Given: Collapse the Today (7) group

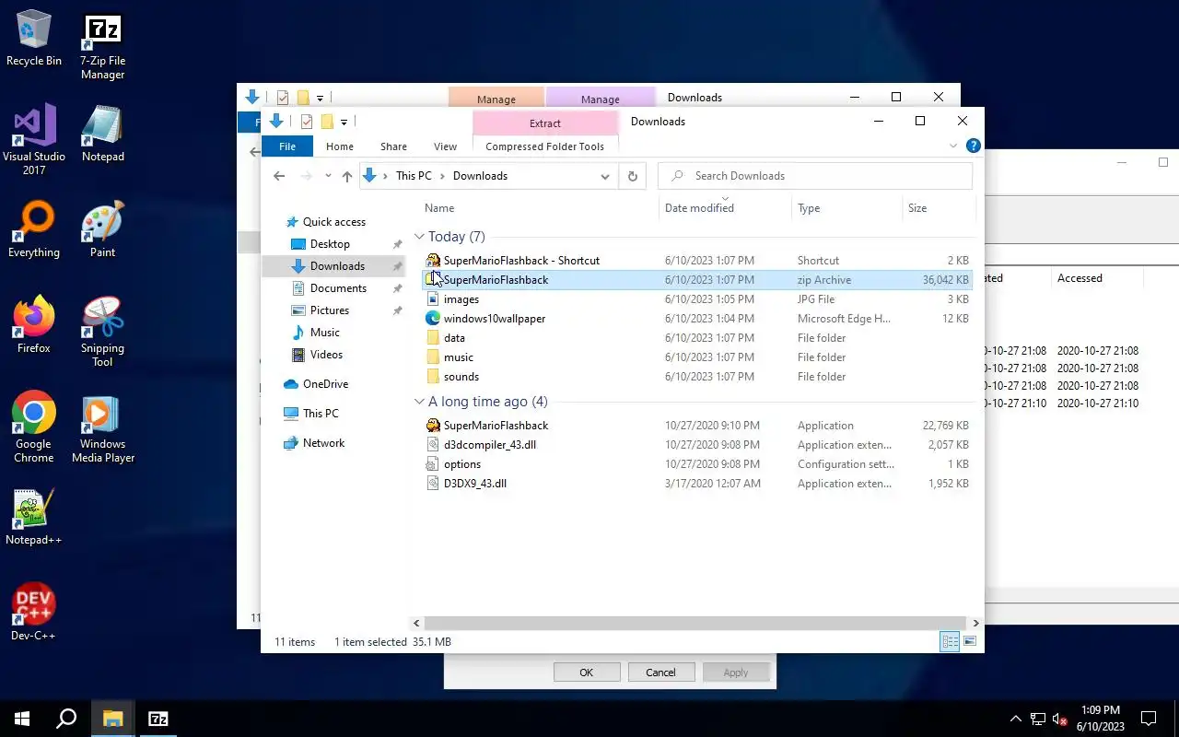Looking at the screenshot, I should click(x=419, y=237).
